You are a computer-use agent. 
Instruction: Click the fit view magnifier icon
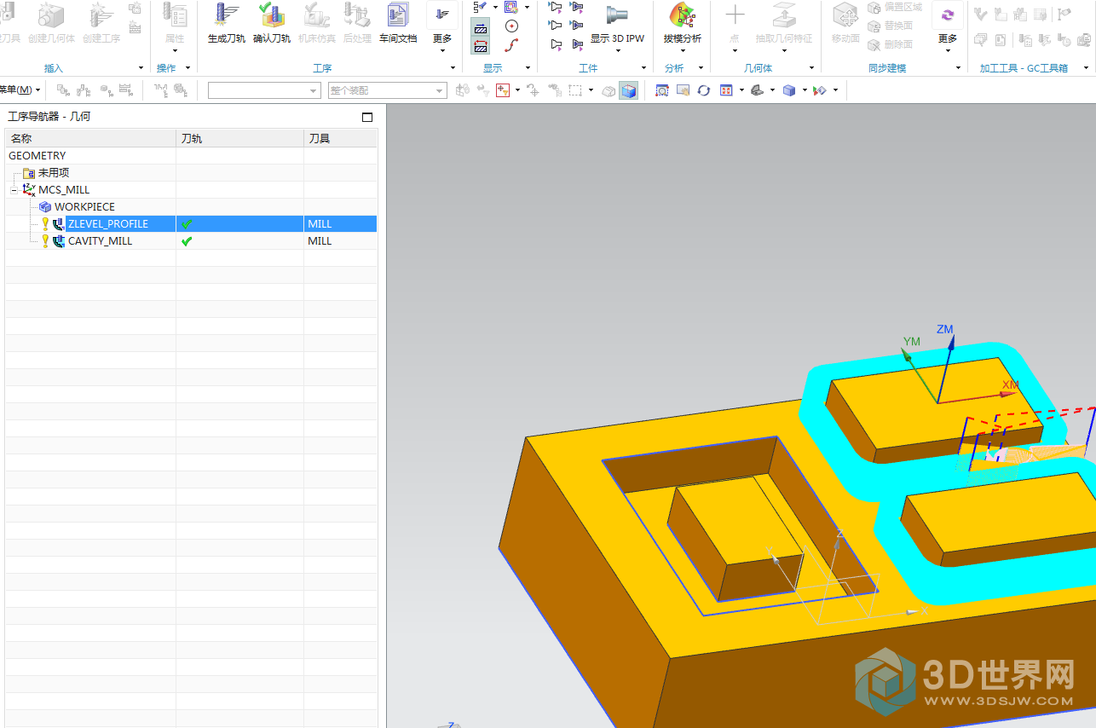(x=661, y=90)
